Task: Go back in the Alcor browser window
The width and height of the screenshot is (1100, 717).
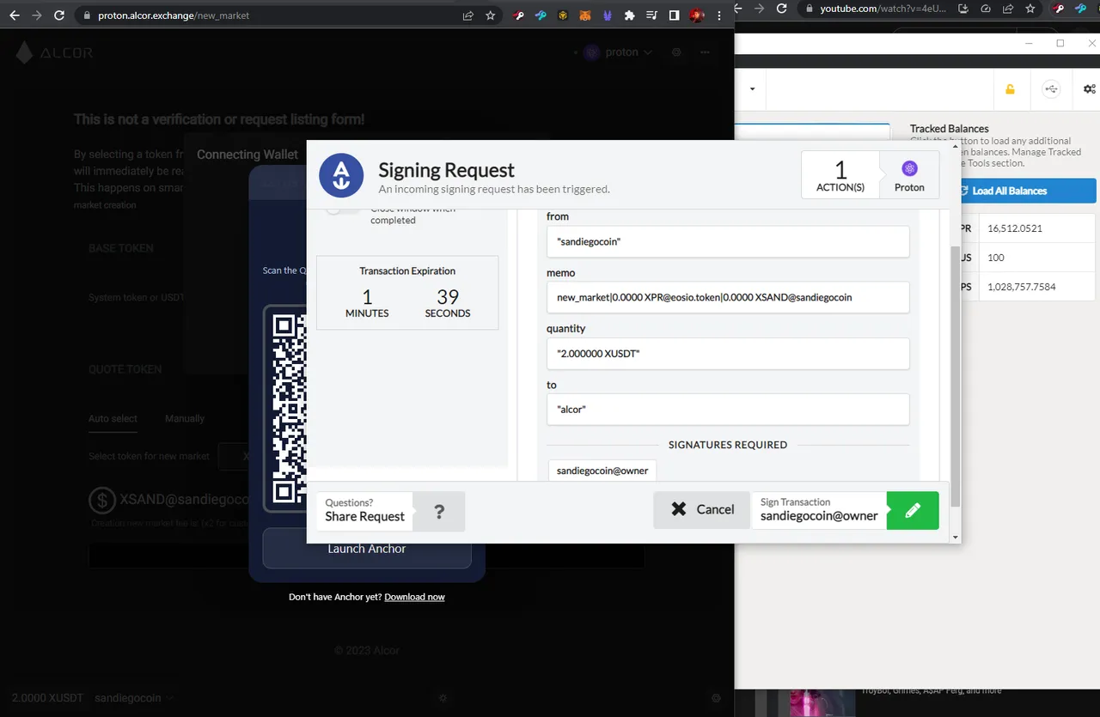Action: tap(14, 15)
